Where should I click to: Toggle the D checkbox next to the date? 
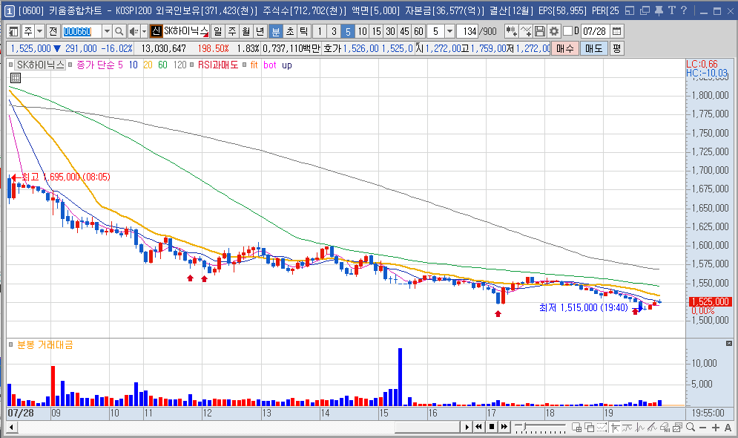567,31
